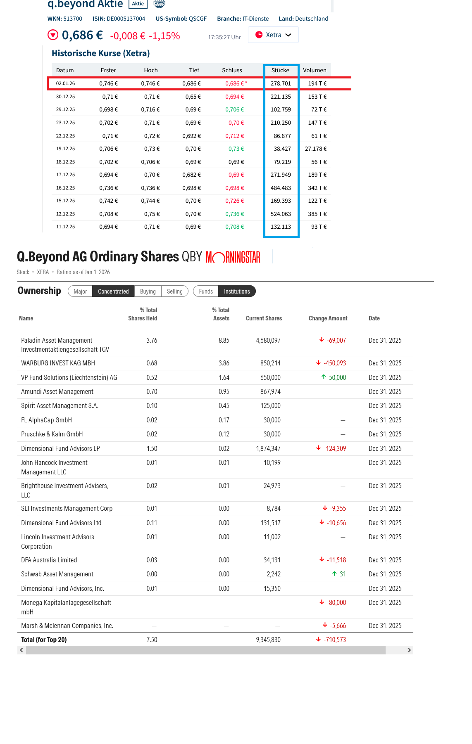Click the 11.12.25 date cell
The height and width of the screenshot is (744, 472).
[65, 227]
